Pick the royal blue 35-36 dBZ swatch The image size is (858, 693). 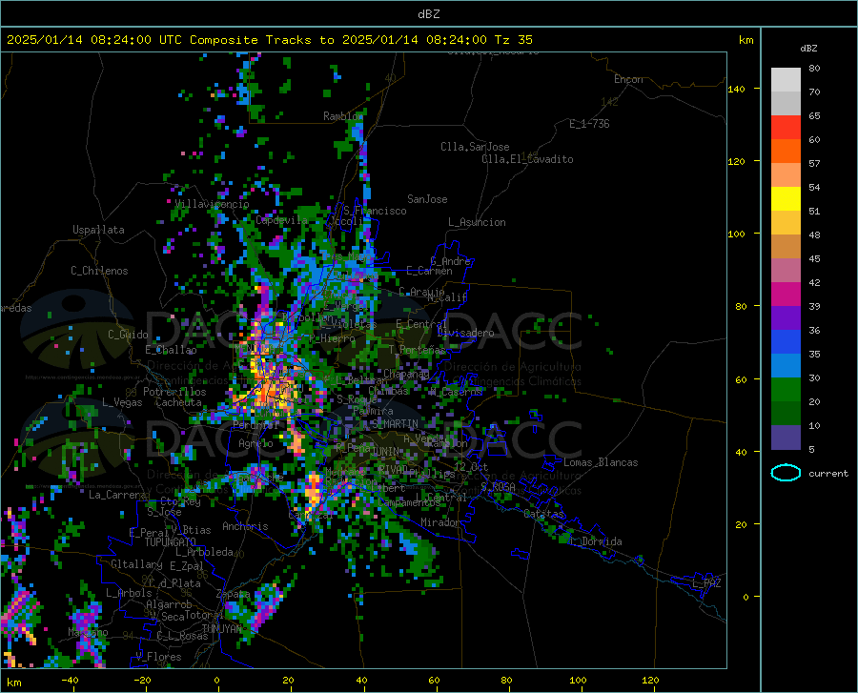tap(786, 342)
